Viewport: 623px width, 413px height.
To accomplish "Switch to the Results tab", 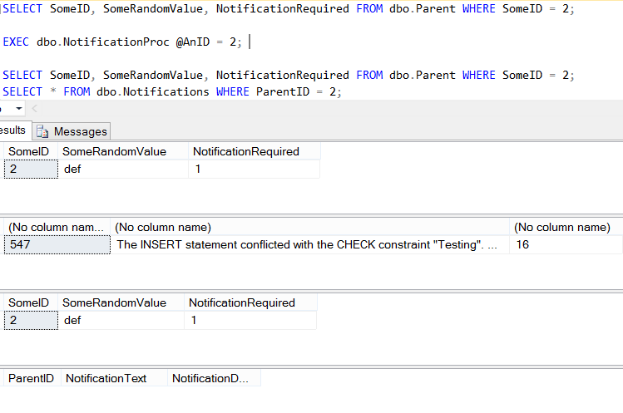I will tap(14, 130).
